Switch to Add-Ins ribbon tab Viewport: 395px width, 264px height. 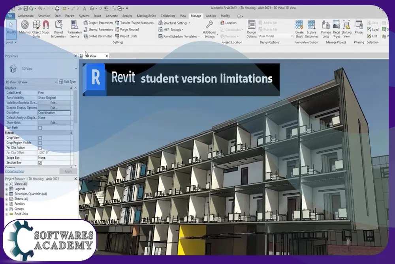(211, 16)
